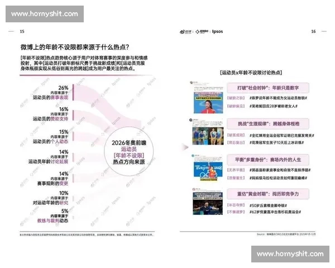Click the heading [运动员x年龄不设限讨论热点]

point(251,73)
